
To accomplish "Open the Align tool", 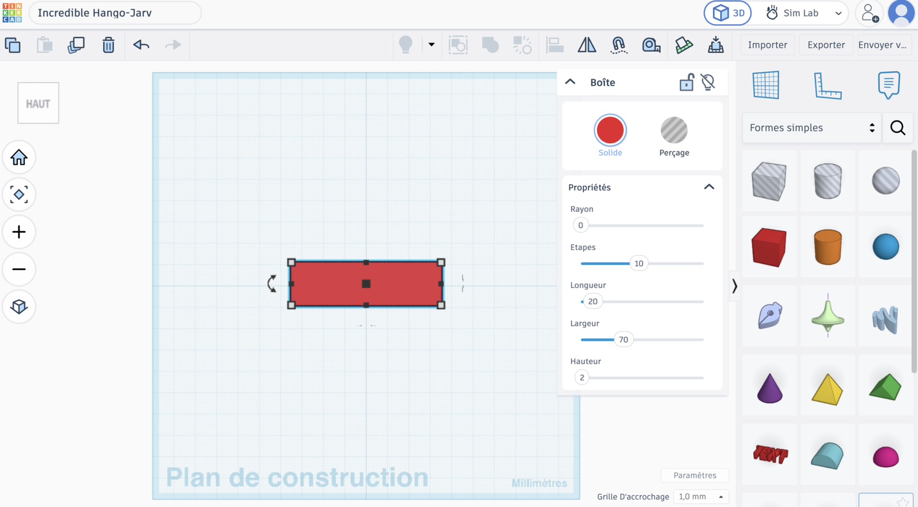I will point(555,45).
